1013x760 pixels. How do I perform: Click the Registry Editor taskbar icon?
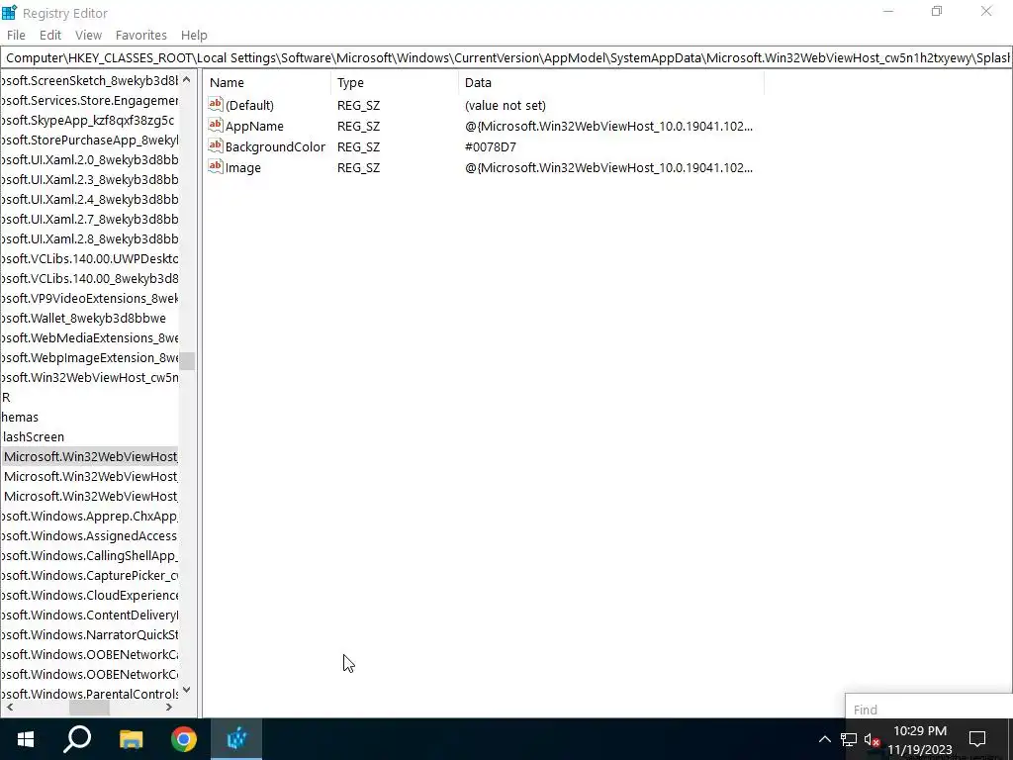pos(236,739)
